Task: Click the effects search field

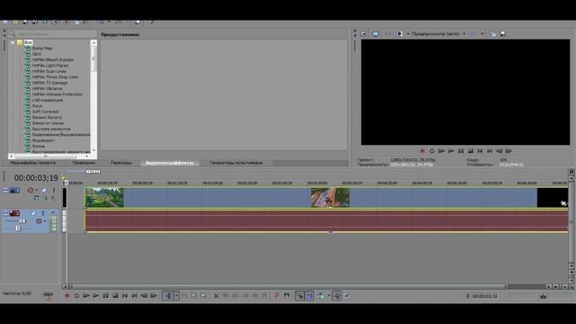Action: 55,34
